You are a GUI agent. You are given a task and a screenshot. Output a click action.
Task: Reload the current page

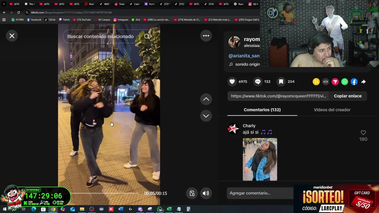point(18,12)
